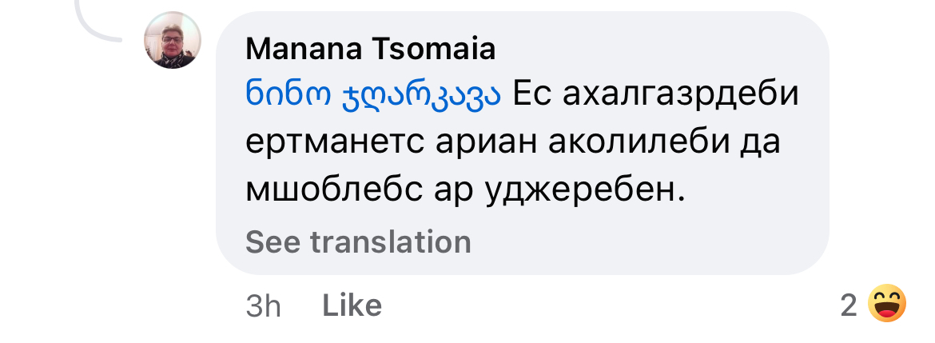Like Manana Tsomaia's comment
Screen dimensions: 935x343
tap(352, 305)
